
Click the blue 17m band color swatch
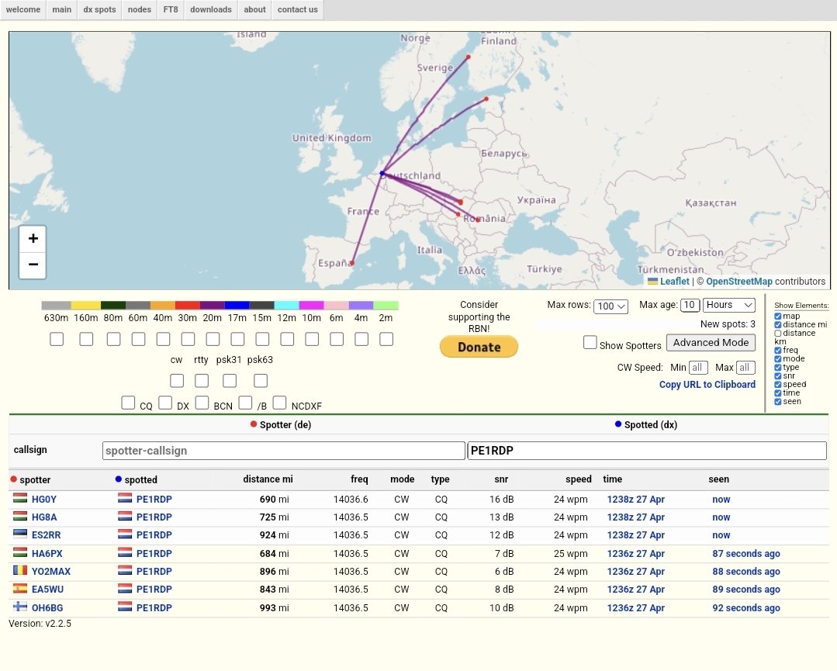(x=237, y=306)
